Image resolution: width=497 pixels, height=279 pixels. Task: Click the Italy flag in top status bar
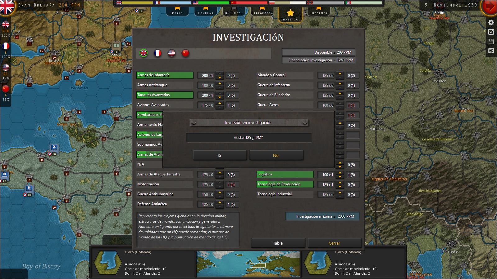coord(348,2)
